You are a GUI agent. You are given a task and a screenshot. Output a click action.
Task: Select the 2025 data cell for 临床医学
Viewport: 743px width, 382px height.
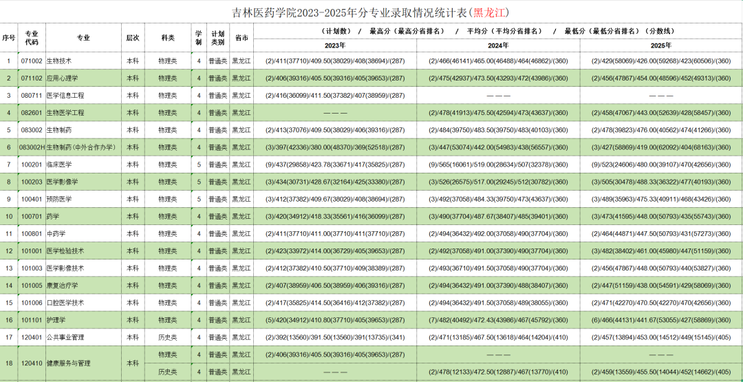[662, 165]
